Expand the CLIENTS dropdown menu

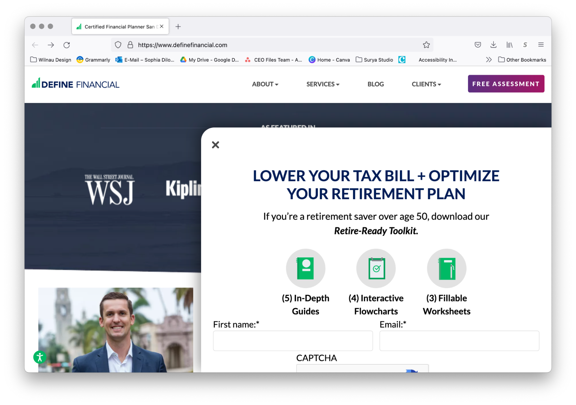426,84
